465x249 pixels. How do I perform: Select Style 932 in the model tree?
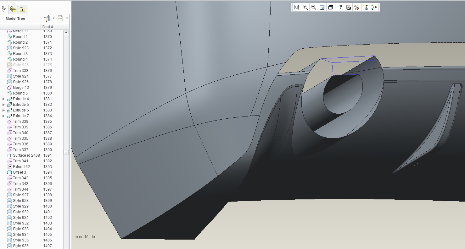pyautogui.click(x=20, y=223)
